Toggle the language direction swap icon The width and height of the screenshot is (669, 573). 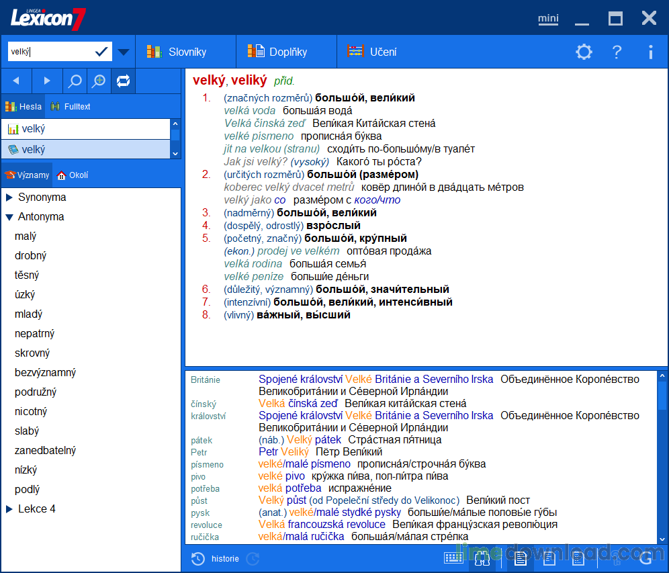click(x=124, y=81)
